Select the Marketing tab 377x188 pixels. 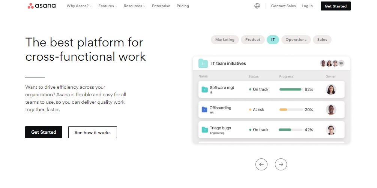click(225, 40)
